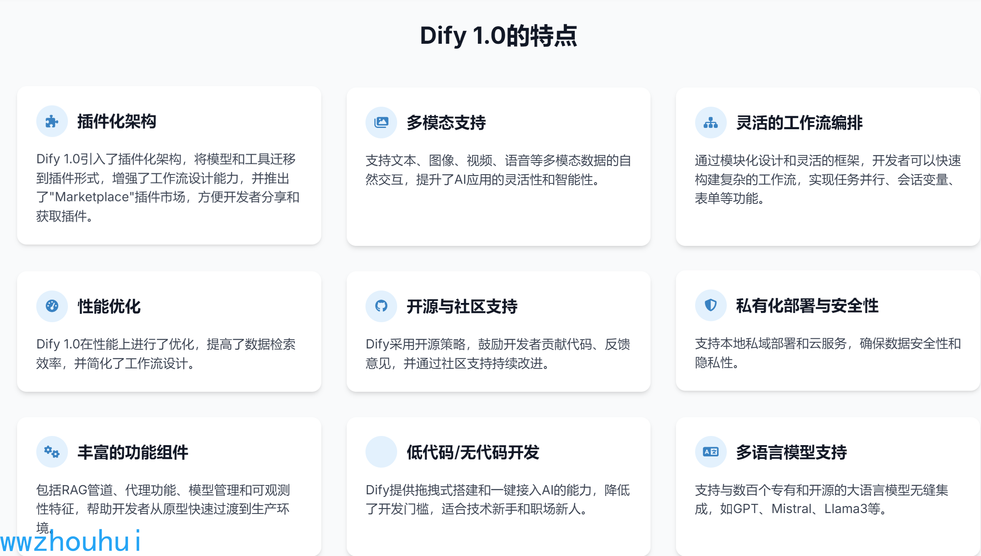
Task: Select the 开源与社区支持 heading
Action: (x=462, y=306)
